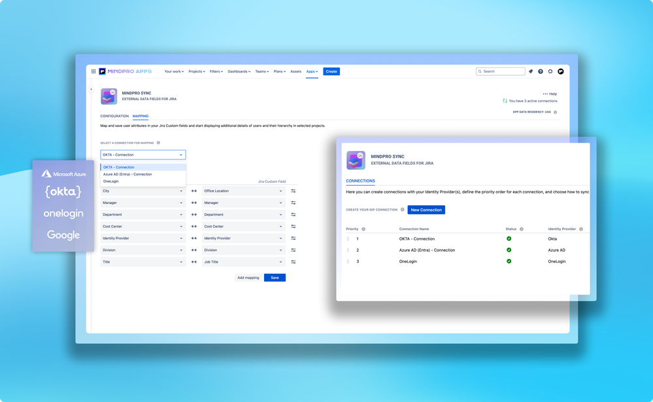Click the info icon beside the Priority column header
The image size is (653, 402).
(363, 229)
